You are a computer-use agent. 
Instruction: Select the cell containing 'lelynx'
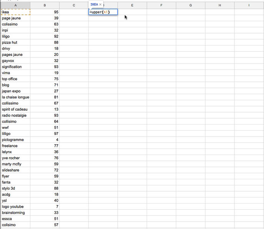tap(15, 152)
